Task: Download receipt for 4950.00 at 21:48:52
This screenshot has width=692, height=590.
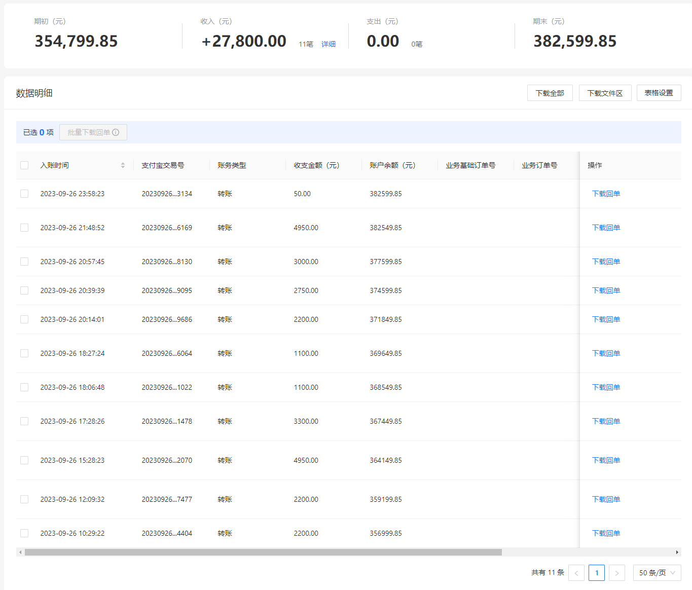Action: tap(606, 228)
